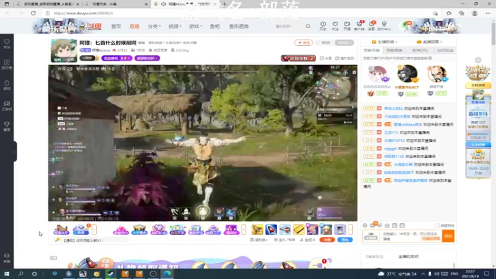Click the 充值 recharge button
The height and width of the screenshot is (279, 496).
[327, 240]
